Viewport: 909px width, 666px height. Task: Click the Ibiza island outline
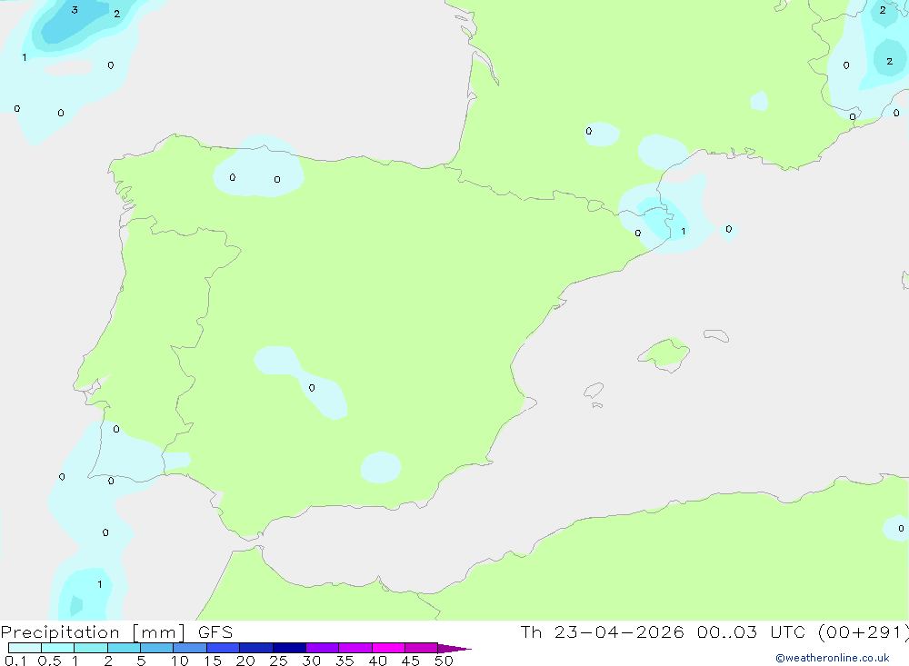594,390
